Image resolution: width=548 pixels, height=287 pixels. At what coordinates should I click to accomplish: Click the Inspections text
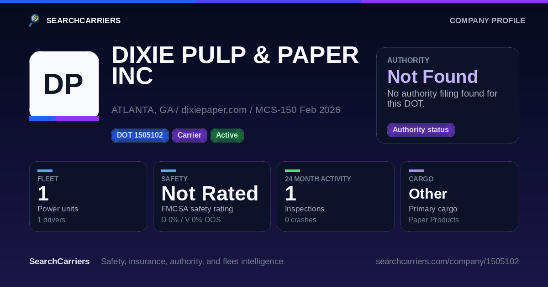pos(305,209)
